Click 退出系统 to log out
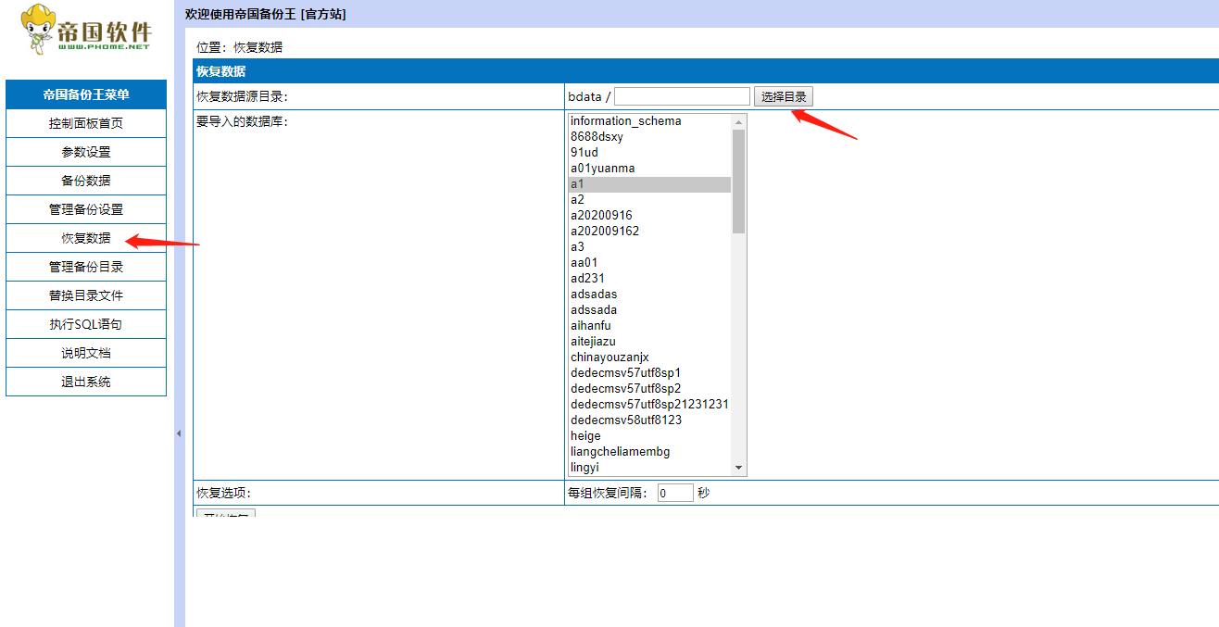Image resolution: width=1219 pixels, height=627 pixels. pos(86,382)
